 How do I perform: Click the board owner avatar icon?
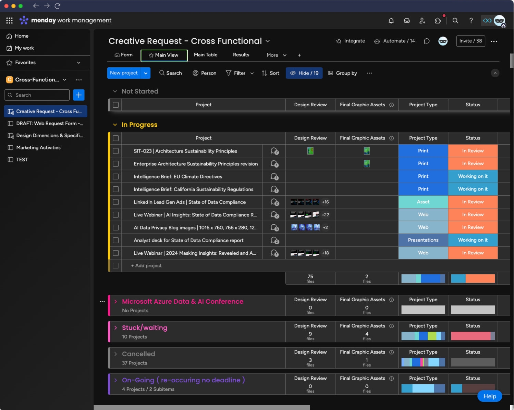pyautogui.click(x=443, y=41)
